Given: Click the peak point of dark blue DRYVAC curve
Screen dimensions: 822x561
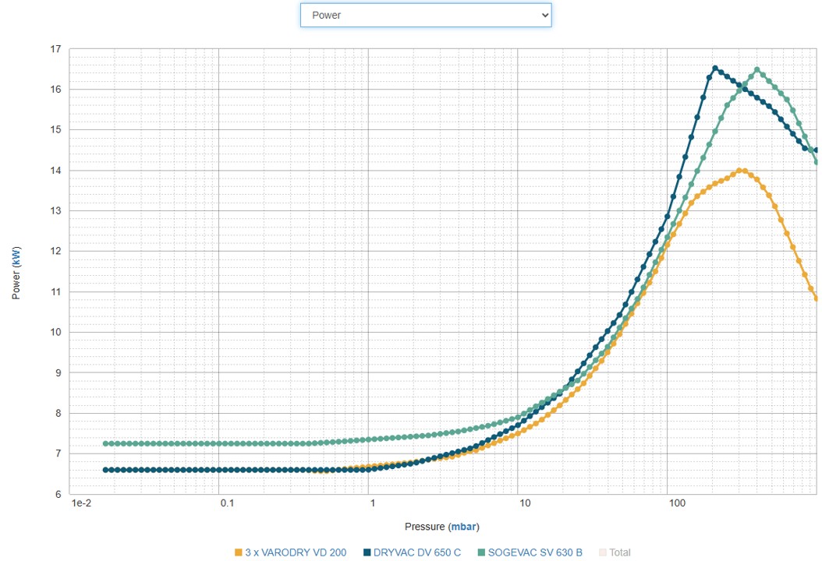Looking at the screenshot, I should pos(715,68).
